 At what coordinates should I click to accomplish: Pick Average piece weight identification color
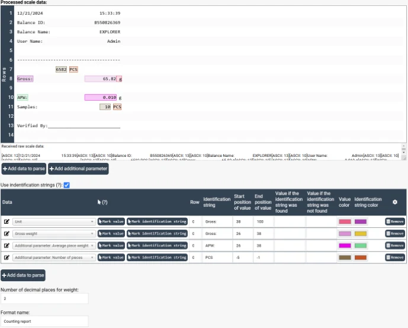[361, 246]
